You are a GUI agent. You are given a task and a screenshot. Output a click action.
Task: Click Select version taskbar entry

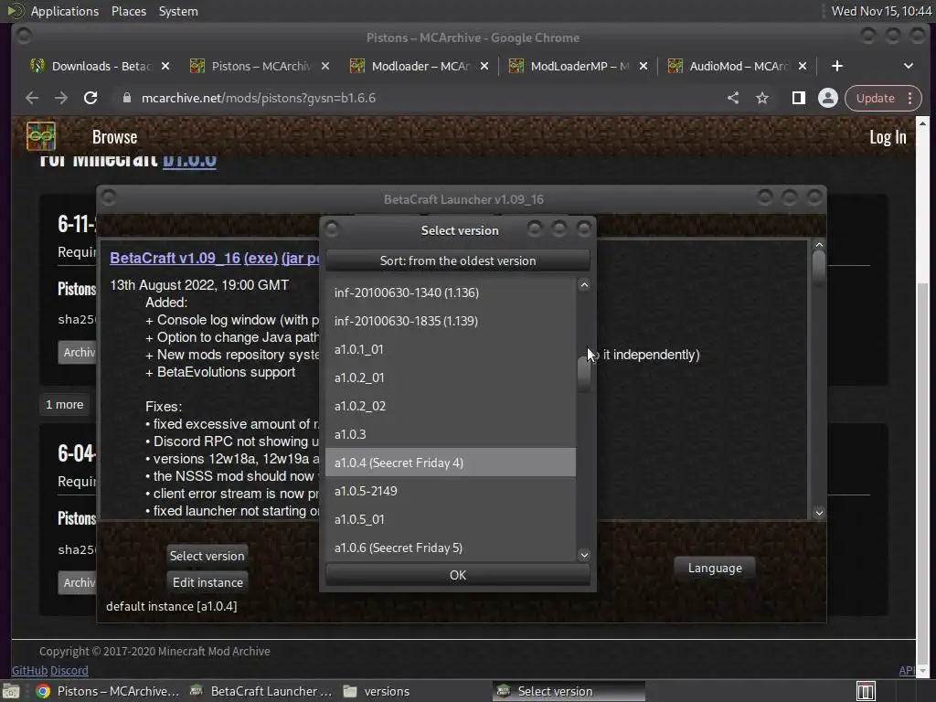pyautogui.click(x=569, y=691)
